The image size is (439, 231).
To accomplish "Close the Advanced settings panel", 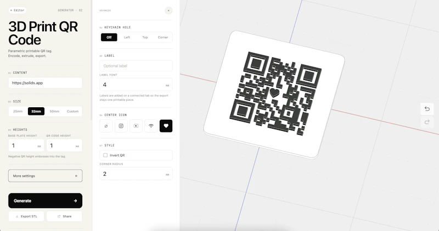I will pos(168,10).
